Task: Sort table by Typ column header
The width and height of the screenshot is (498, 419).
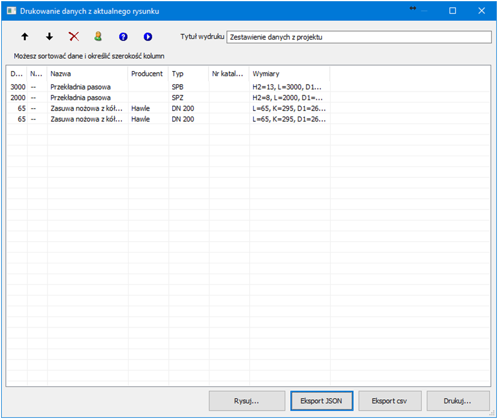Action: pyautogui.click(x=188, y=74)
